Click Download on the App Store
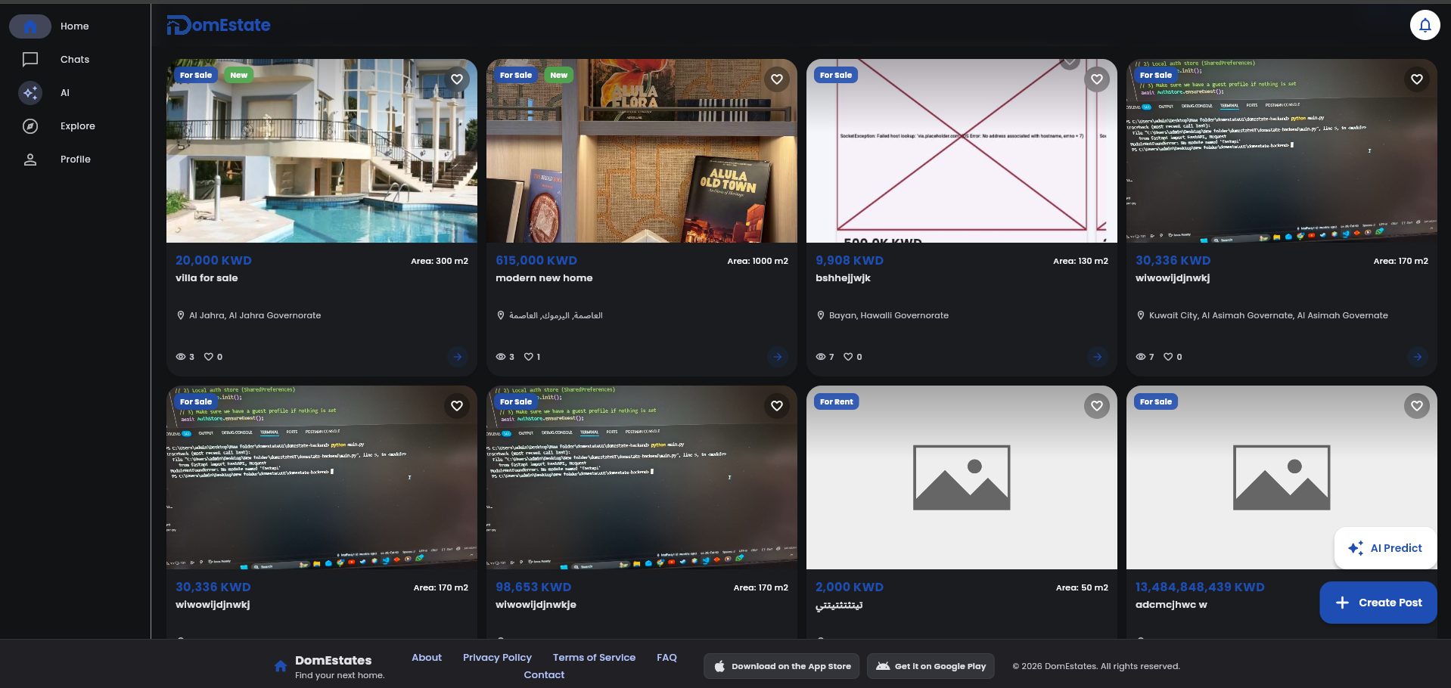 (x=781, y=666)
